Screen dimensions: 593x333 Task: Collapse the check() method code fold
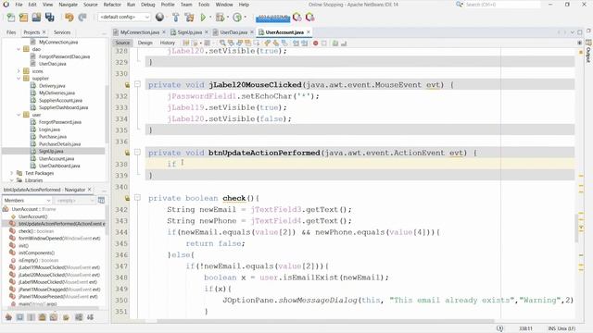[x=138, y=197]
